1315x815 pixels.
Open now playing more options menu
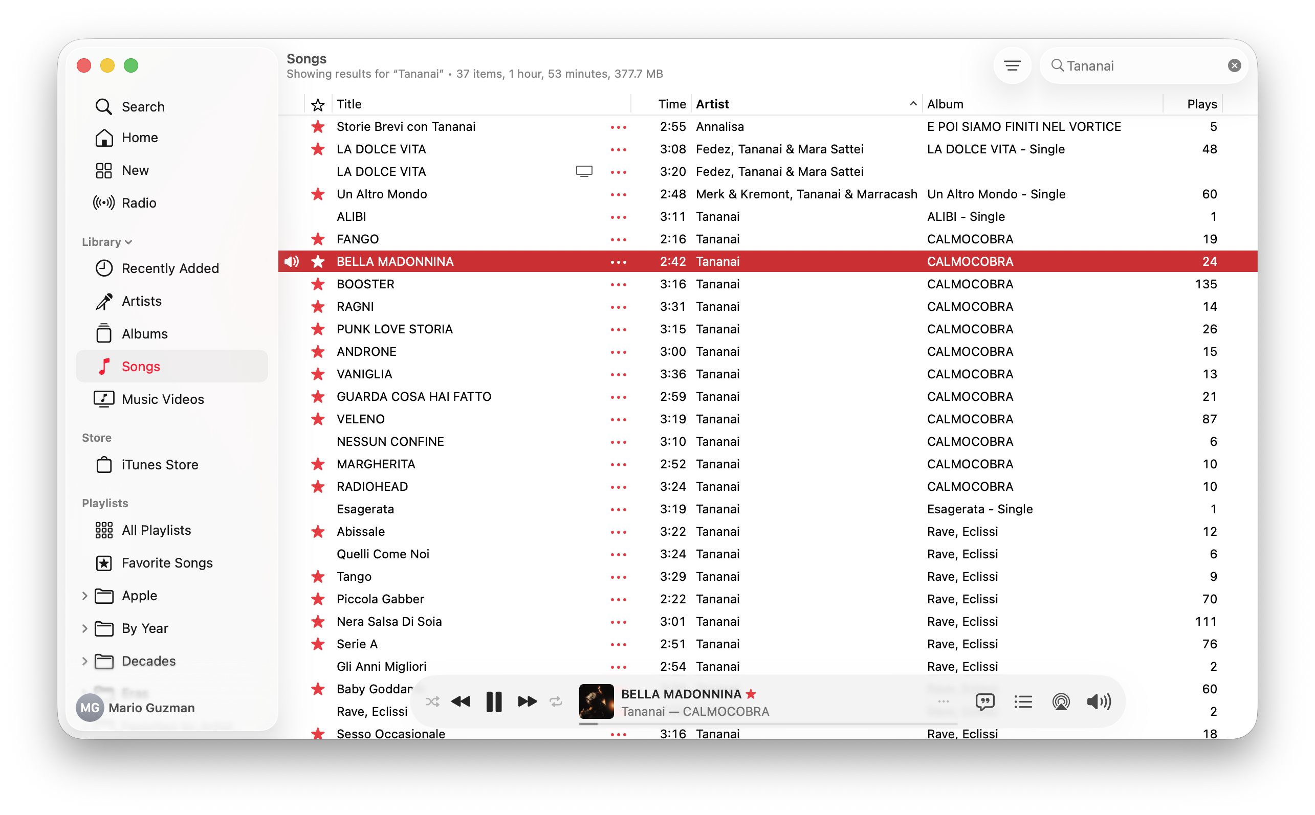pos(943,701)
